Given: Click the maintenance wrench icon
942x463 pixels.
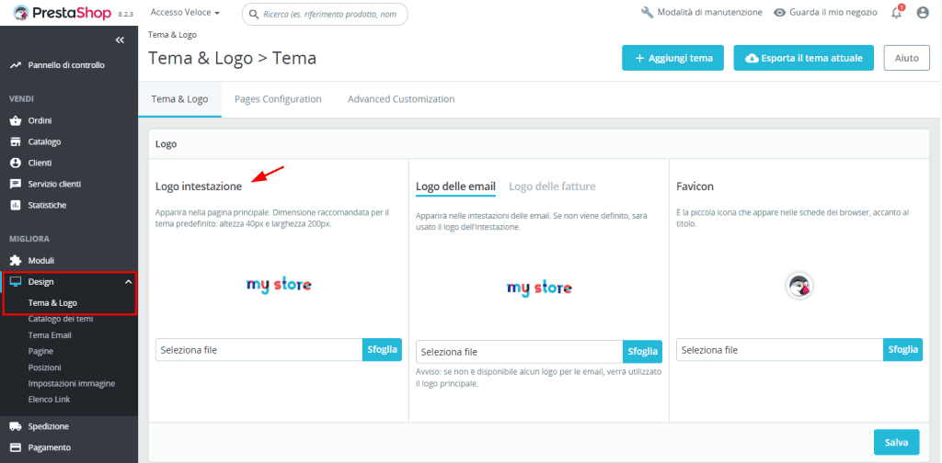Looking at the screenshot, I should coord(647,12).
